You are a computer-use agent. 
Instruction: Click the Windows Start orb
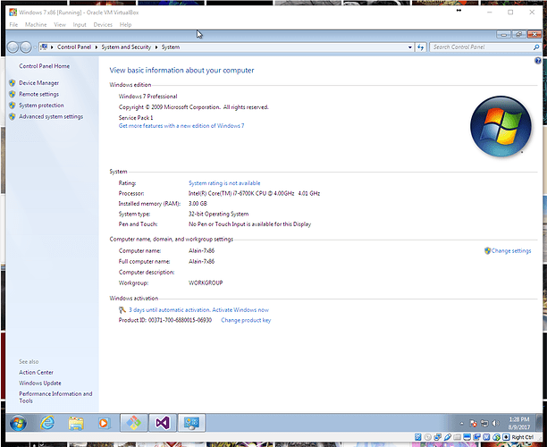(x=18, y=423)
